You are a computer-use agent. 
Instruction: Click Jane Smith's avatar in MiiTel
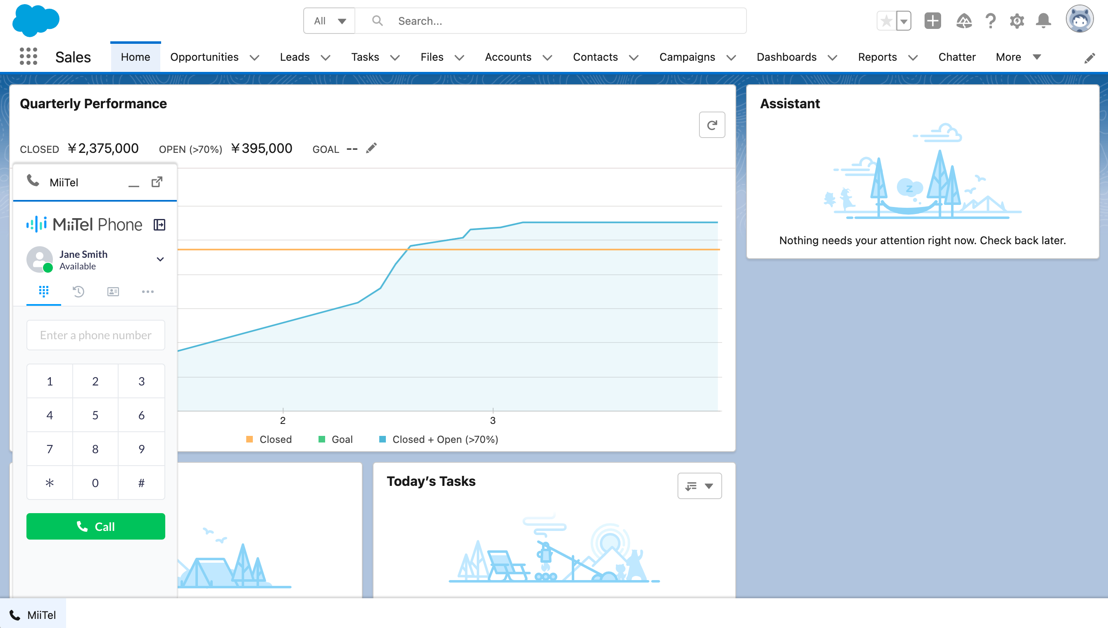pyautogui.click(x=40, y=259)
